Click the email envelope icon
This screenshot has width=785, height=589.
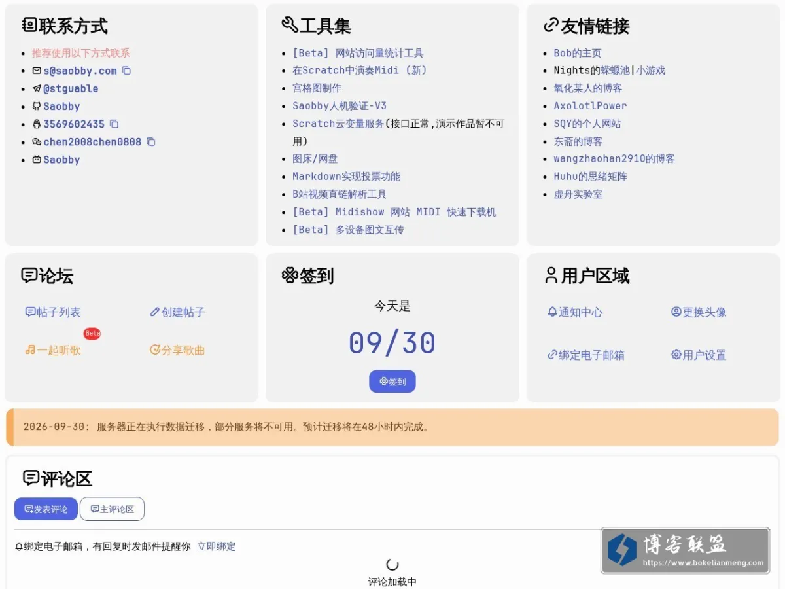pyautogui.click(x=37, y=71)
